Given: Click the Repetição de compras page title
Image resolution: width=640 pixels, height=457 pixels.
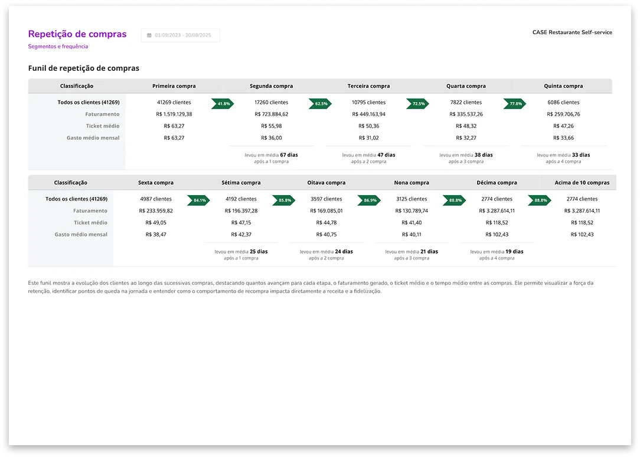Looking at the screenshot, I should point(77,34).
